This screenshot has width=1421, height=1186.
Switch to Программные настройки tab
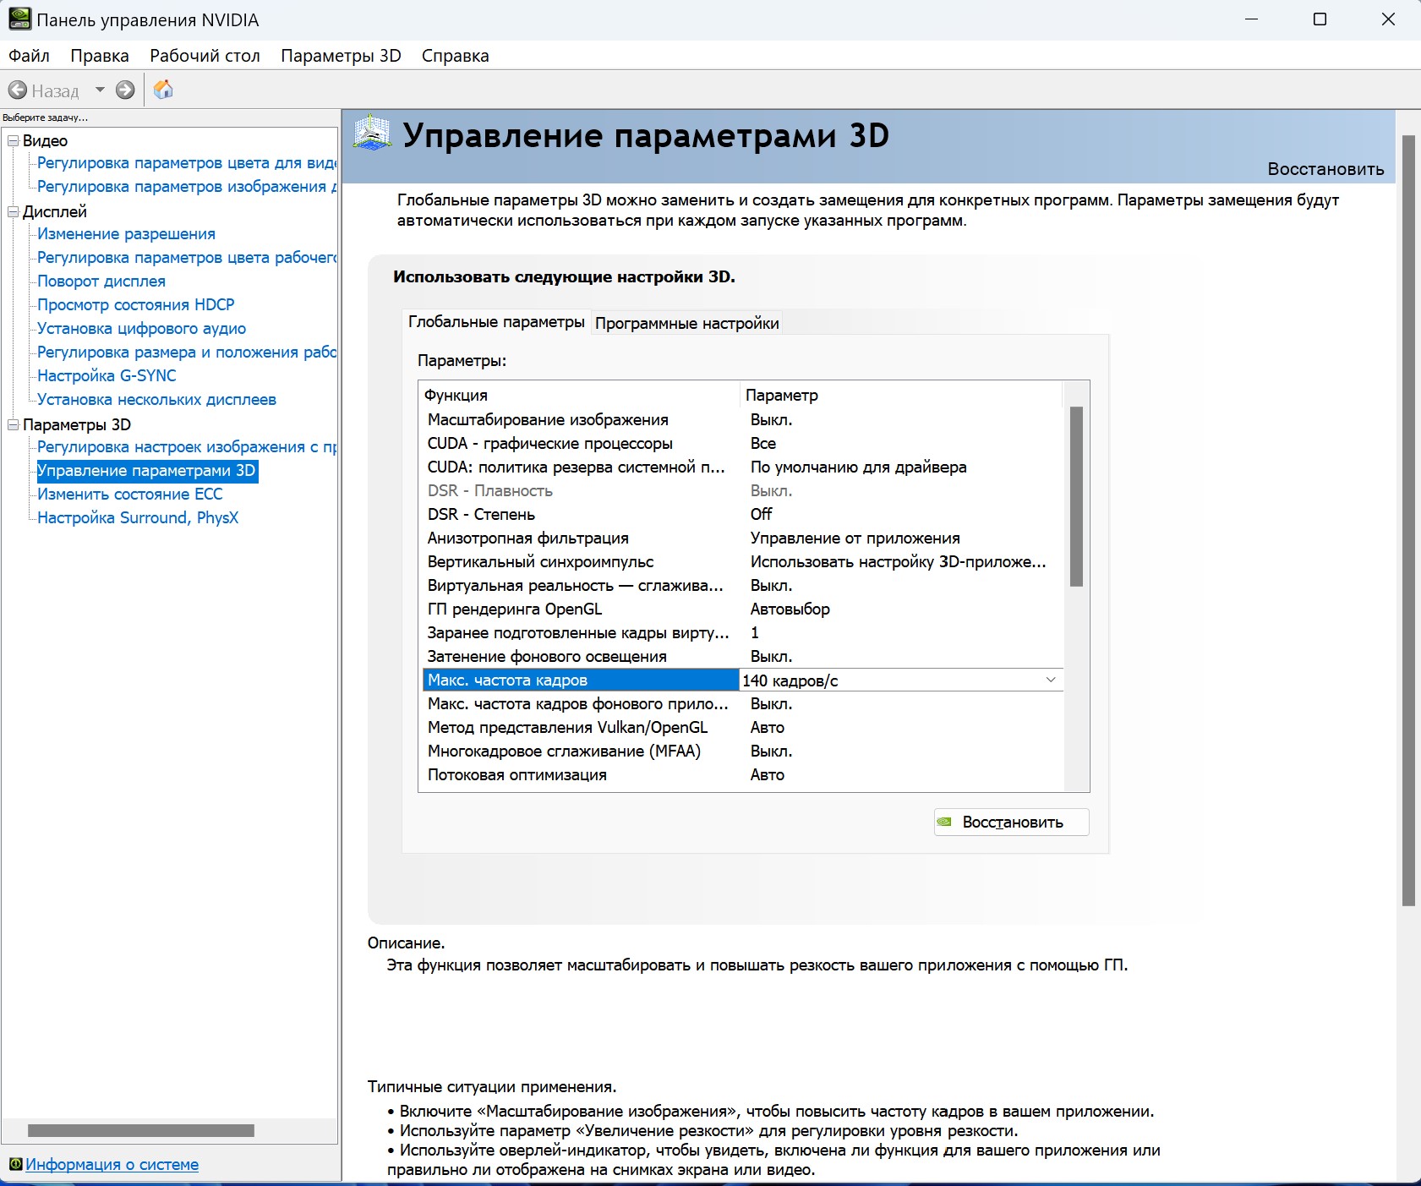point(686,323)
